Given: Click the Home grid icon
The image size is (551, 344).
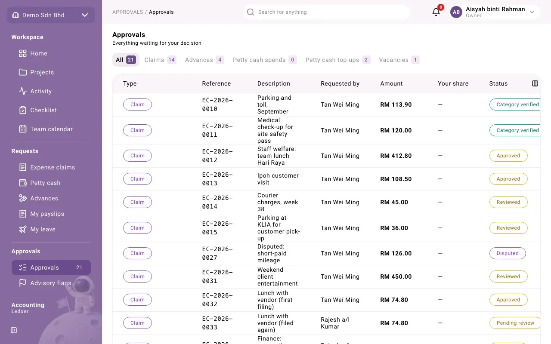Looking at the screenshot, I should coord(23,53).
